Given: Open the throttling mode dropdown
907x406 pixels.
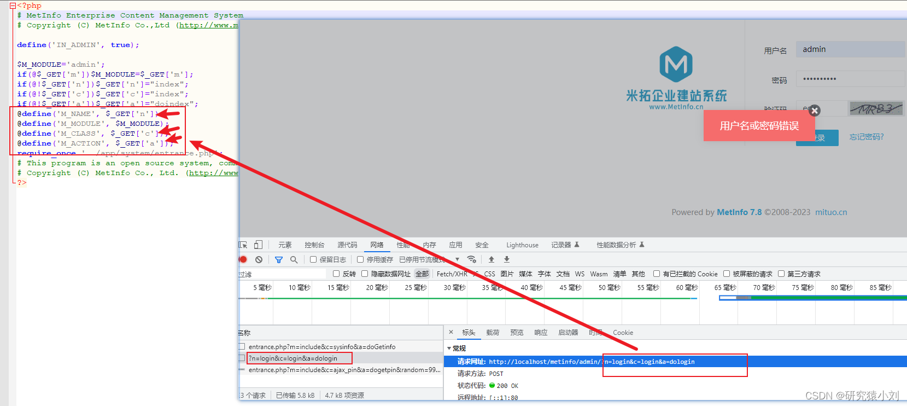Looking at the screenshot, I should coord(457,259).
